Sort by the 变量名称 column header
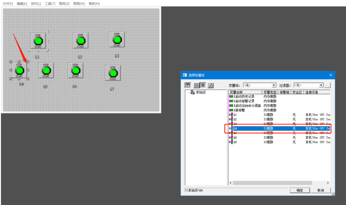346x205 pixels. (x=245, y=92)
